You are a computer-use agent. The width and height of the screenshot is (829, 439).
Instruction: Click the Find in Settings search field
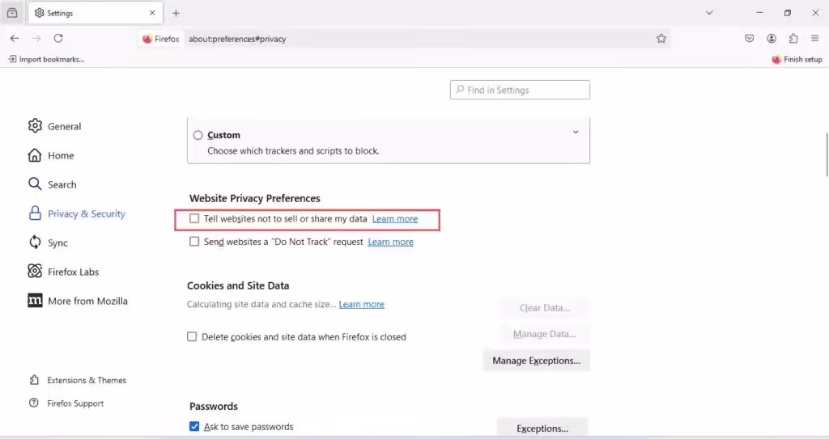(520, 91)
